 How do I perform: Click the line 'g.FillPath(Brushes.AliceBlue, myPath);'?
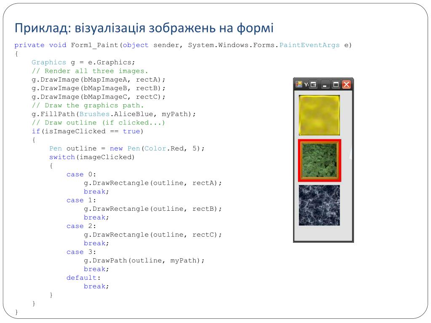114,114
